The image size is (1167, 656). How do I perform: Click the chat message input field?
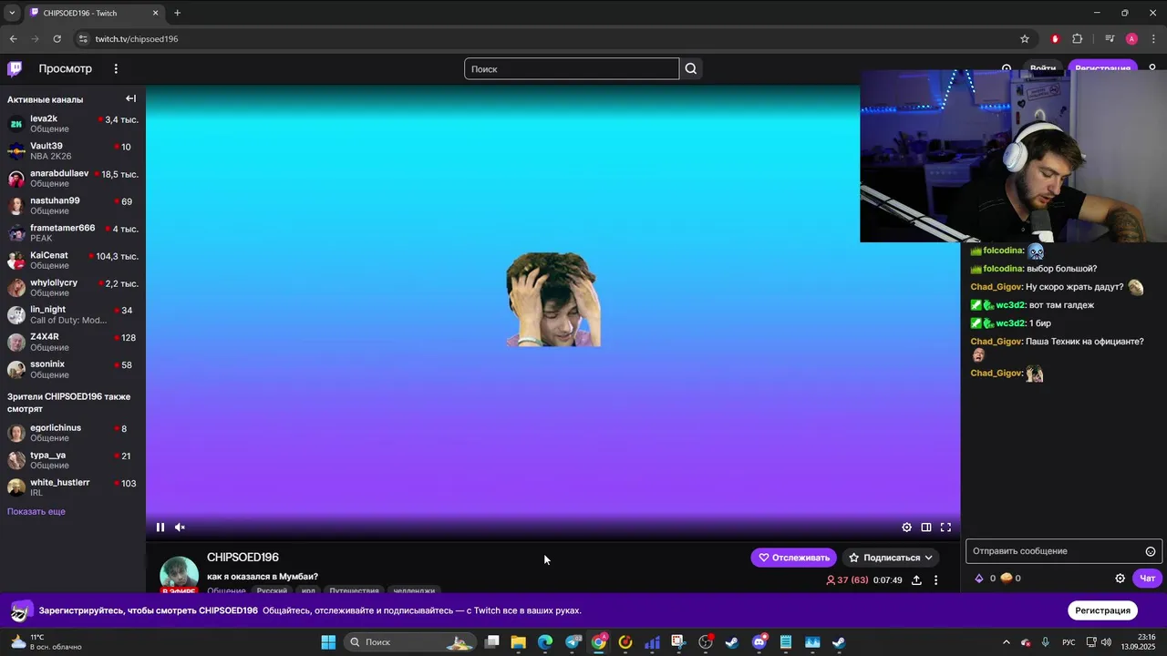pyautogui.click(x=1062, y=551)
